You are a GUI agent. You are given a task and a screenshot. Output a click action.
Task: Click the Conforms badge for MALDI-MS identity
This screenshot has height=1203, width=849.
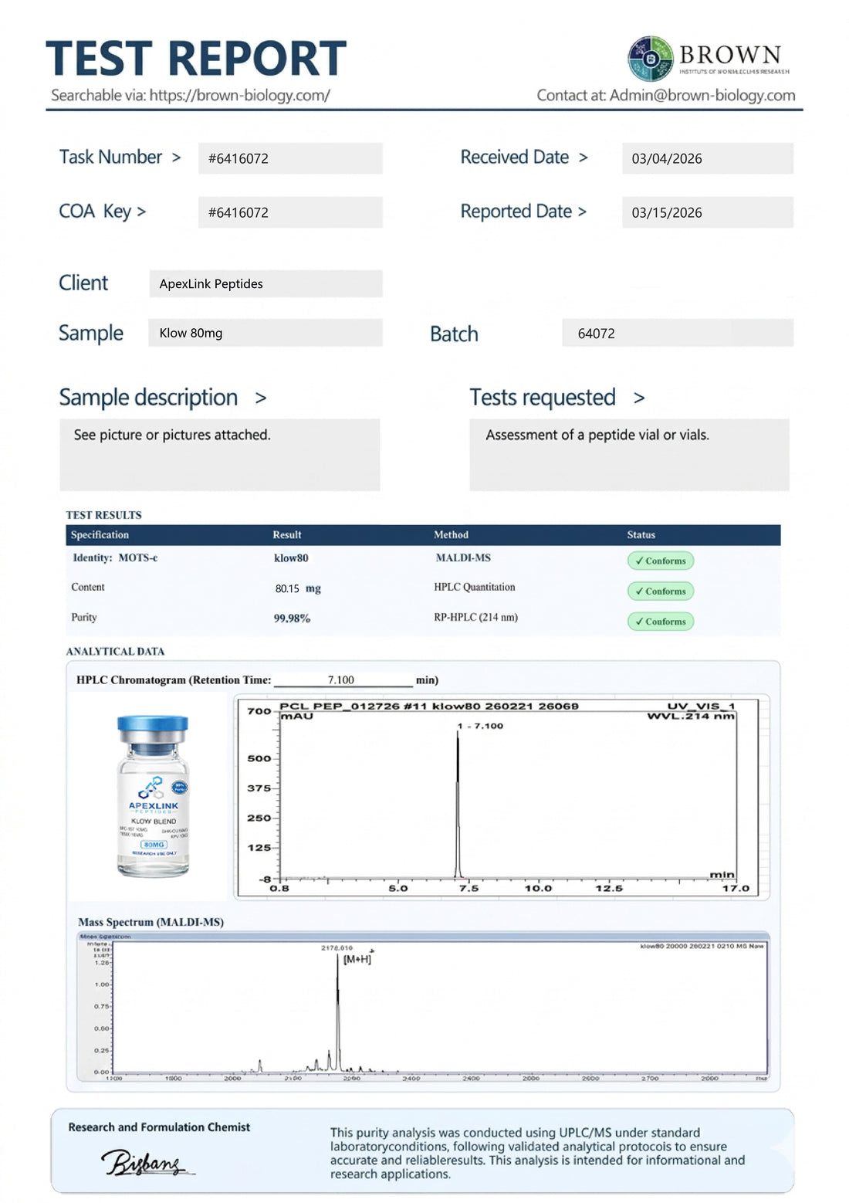tap(661, 561)
